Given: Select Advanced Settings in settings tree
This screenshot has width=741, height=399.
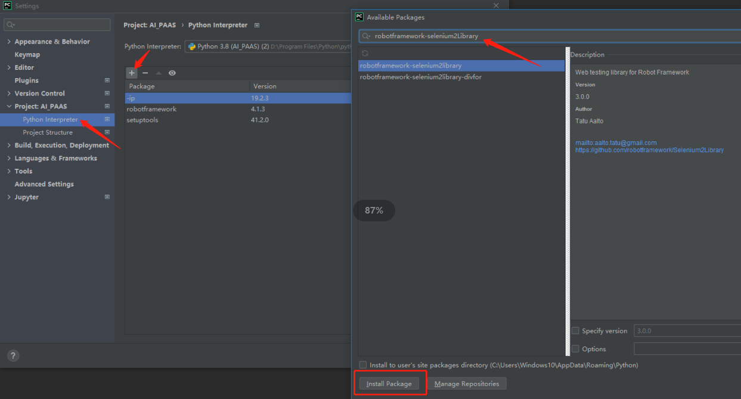Looking at the screenshot, I should pyautogui.click(x=44, y=184).
